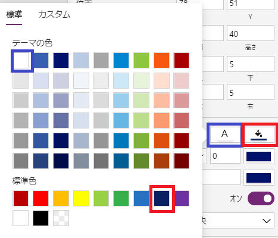This screenshot has height=238, width=278.
Task: Open the fill color paint bucket button
Action: coord(259,134)
